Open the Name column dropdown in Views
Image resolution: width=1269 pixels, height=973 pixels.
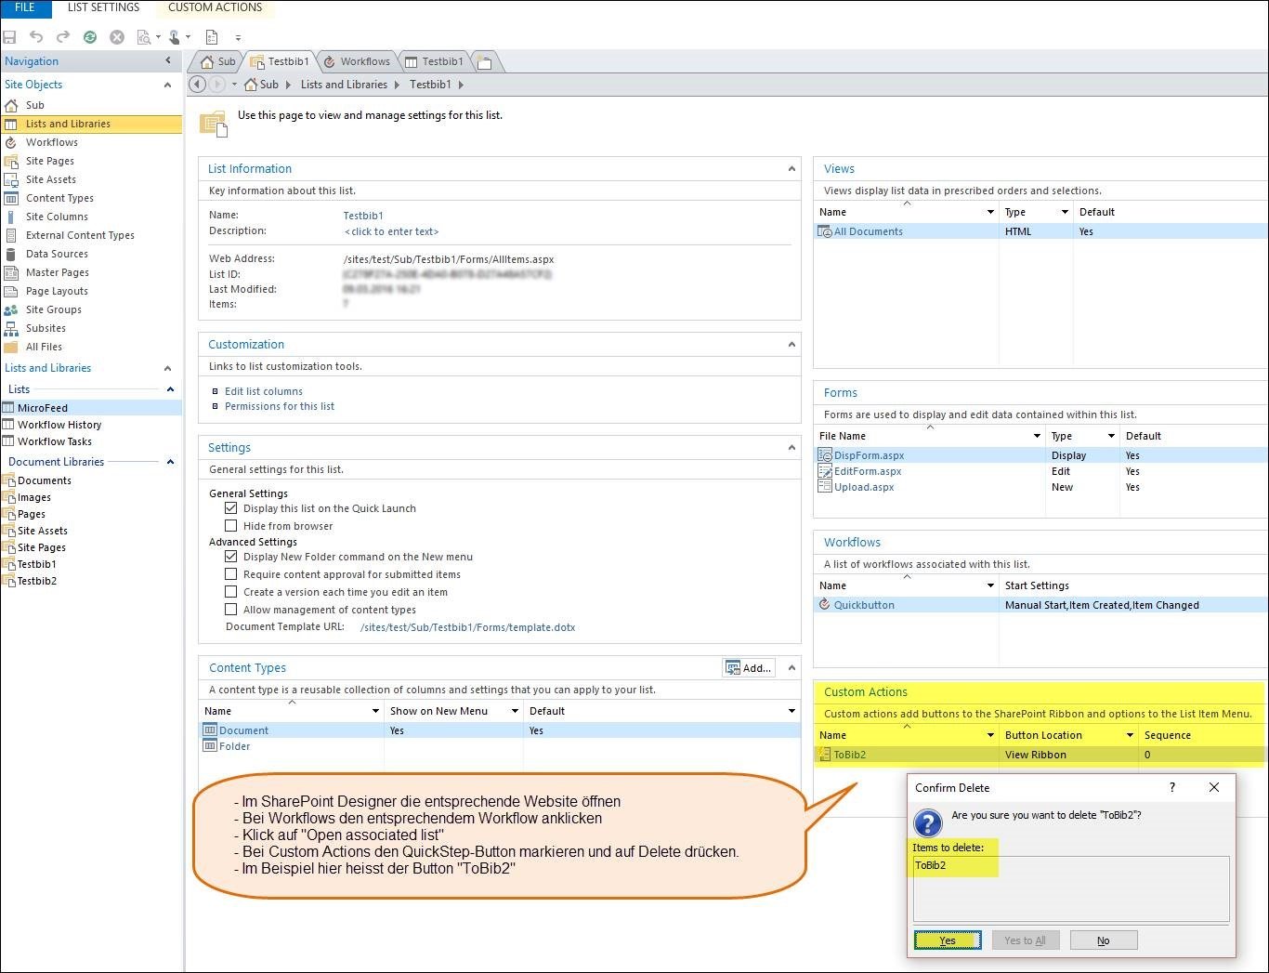pos(990,212)
